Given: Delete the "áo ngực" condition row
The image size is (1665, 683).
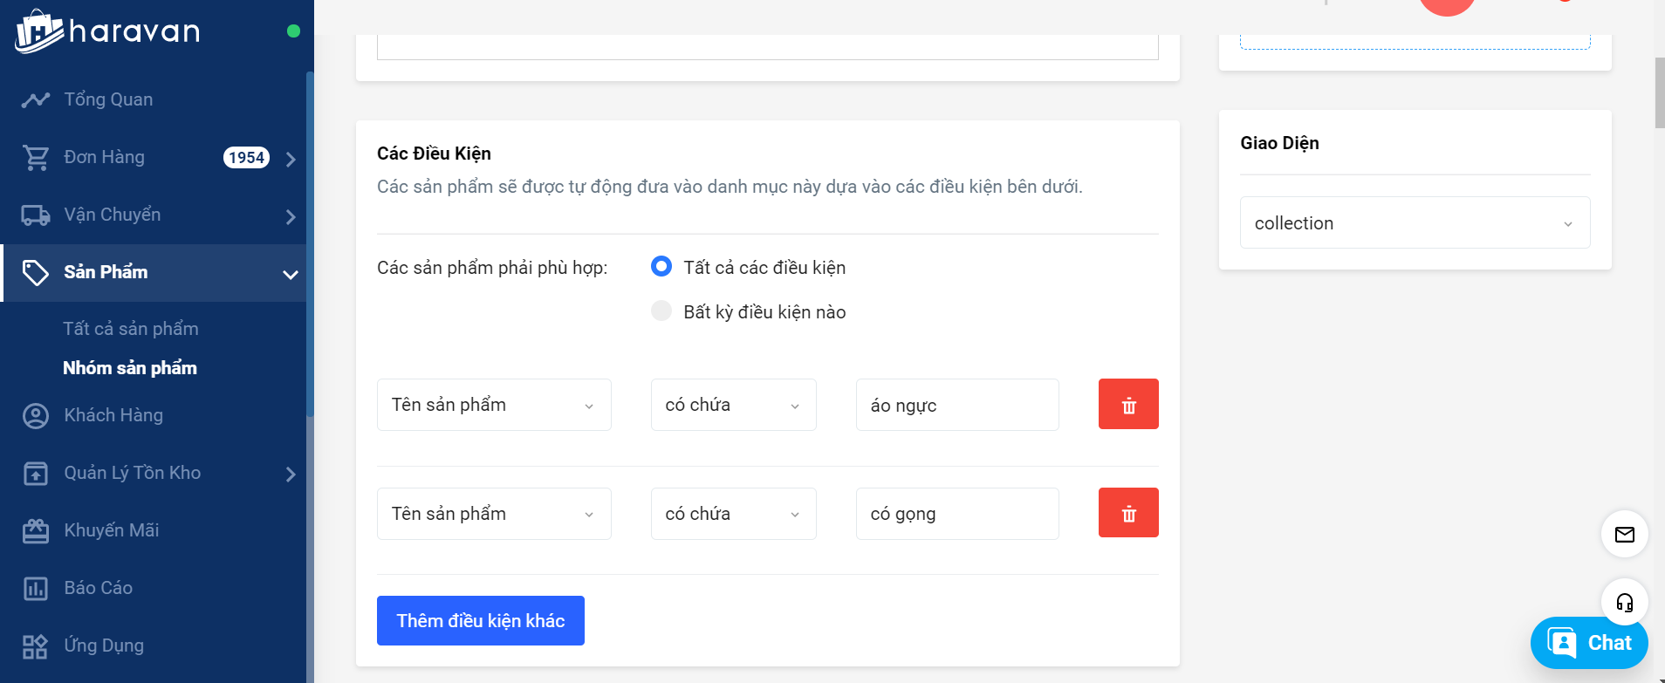Looking at the screenshot, I should click(1128, 405).
